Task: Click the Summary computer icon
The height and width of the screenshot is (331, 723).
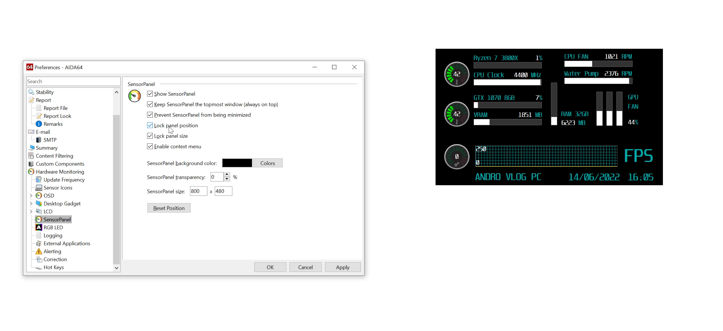Action: pyautogui.click(x=31, y=148)
